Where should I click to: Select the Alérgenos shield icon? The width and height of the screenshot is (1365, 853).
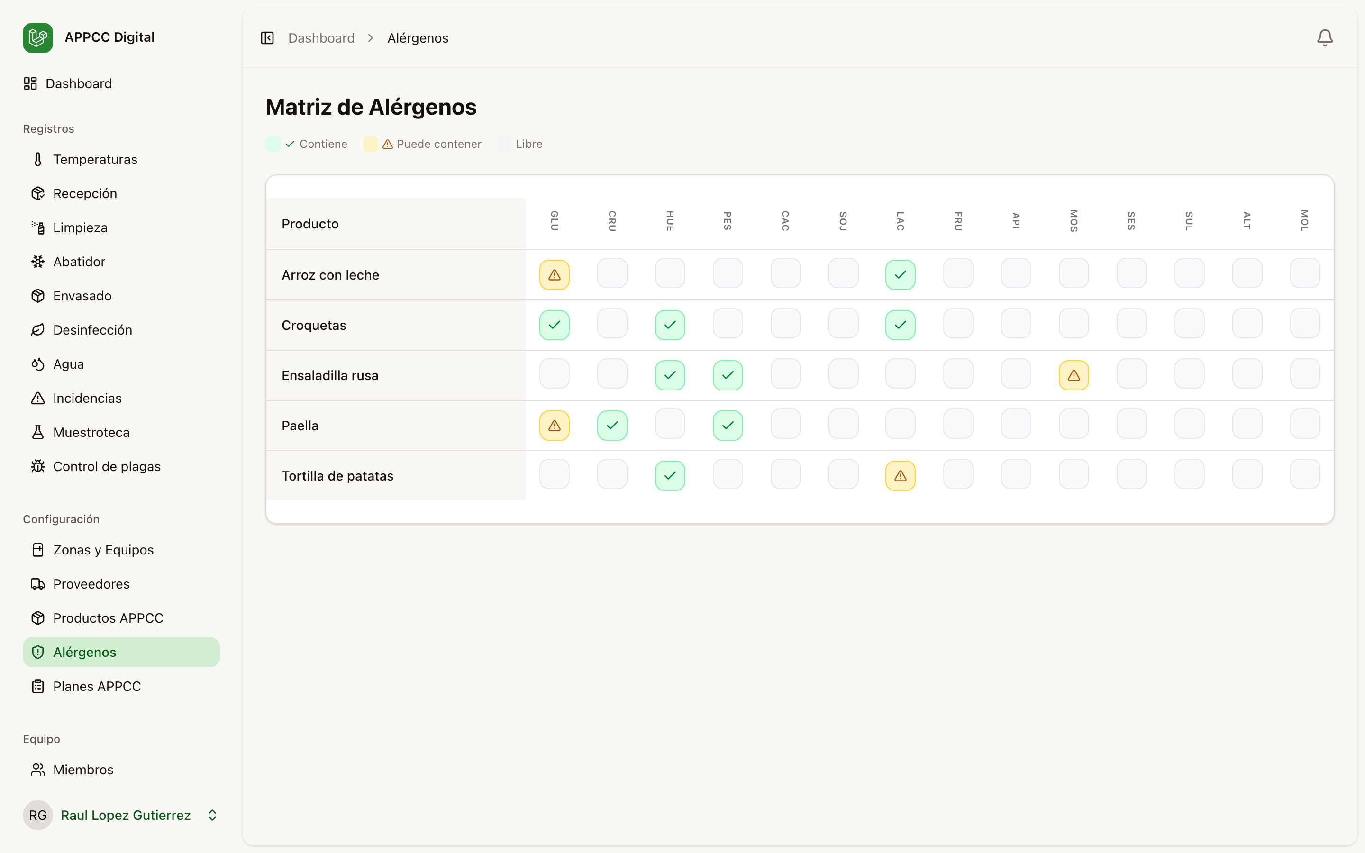coord(37,652)
